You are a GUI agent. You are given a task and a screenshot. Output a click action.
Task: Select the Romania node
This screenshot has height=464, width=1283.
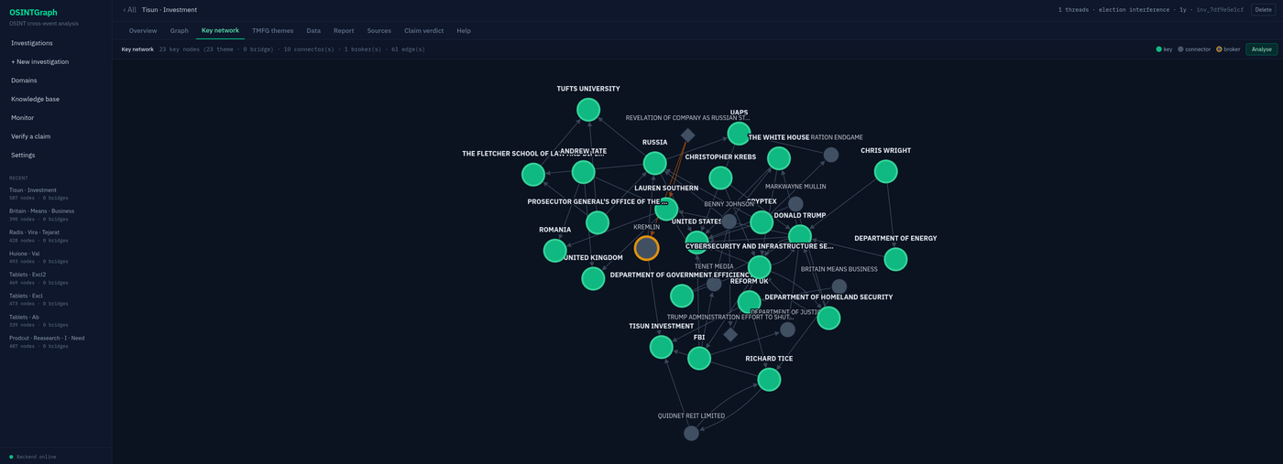point(554,250)
